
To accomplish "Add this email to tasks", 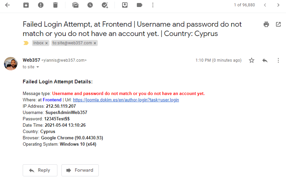I will click(105, 5).
